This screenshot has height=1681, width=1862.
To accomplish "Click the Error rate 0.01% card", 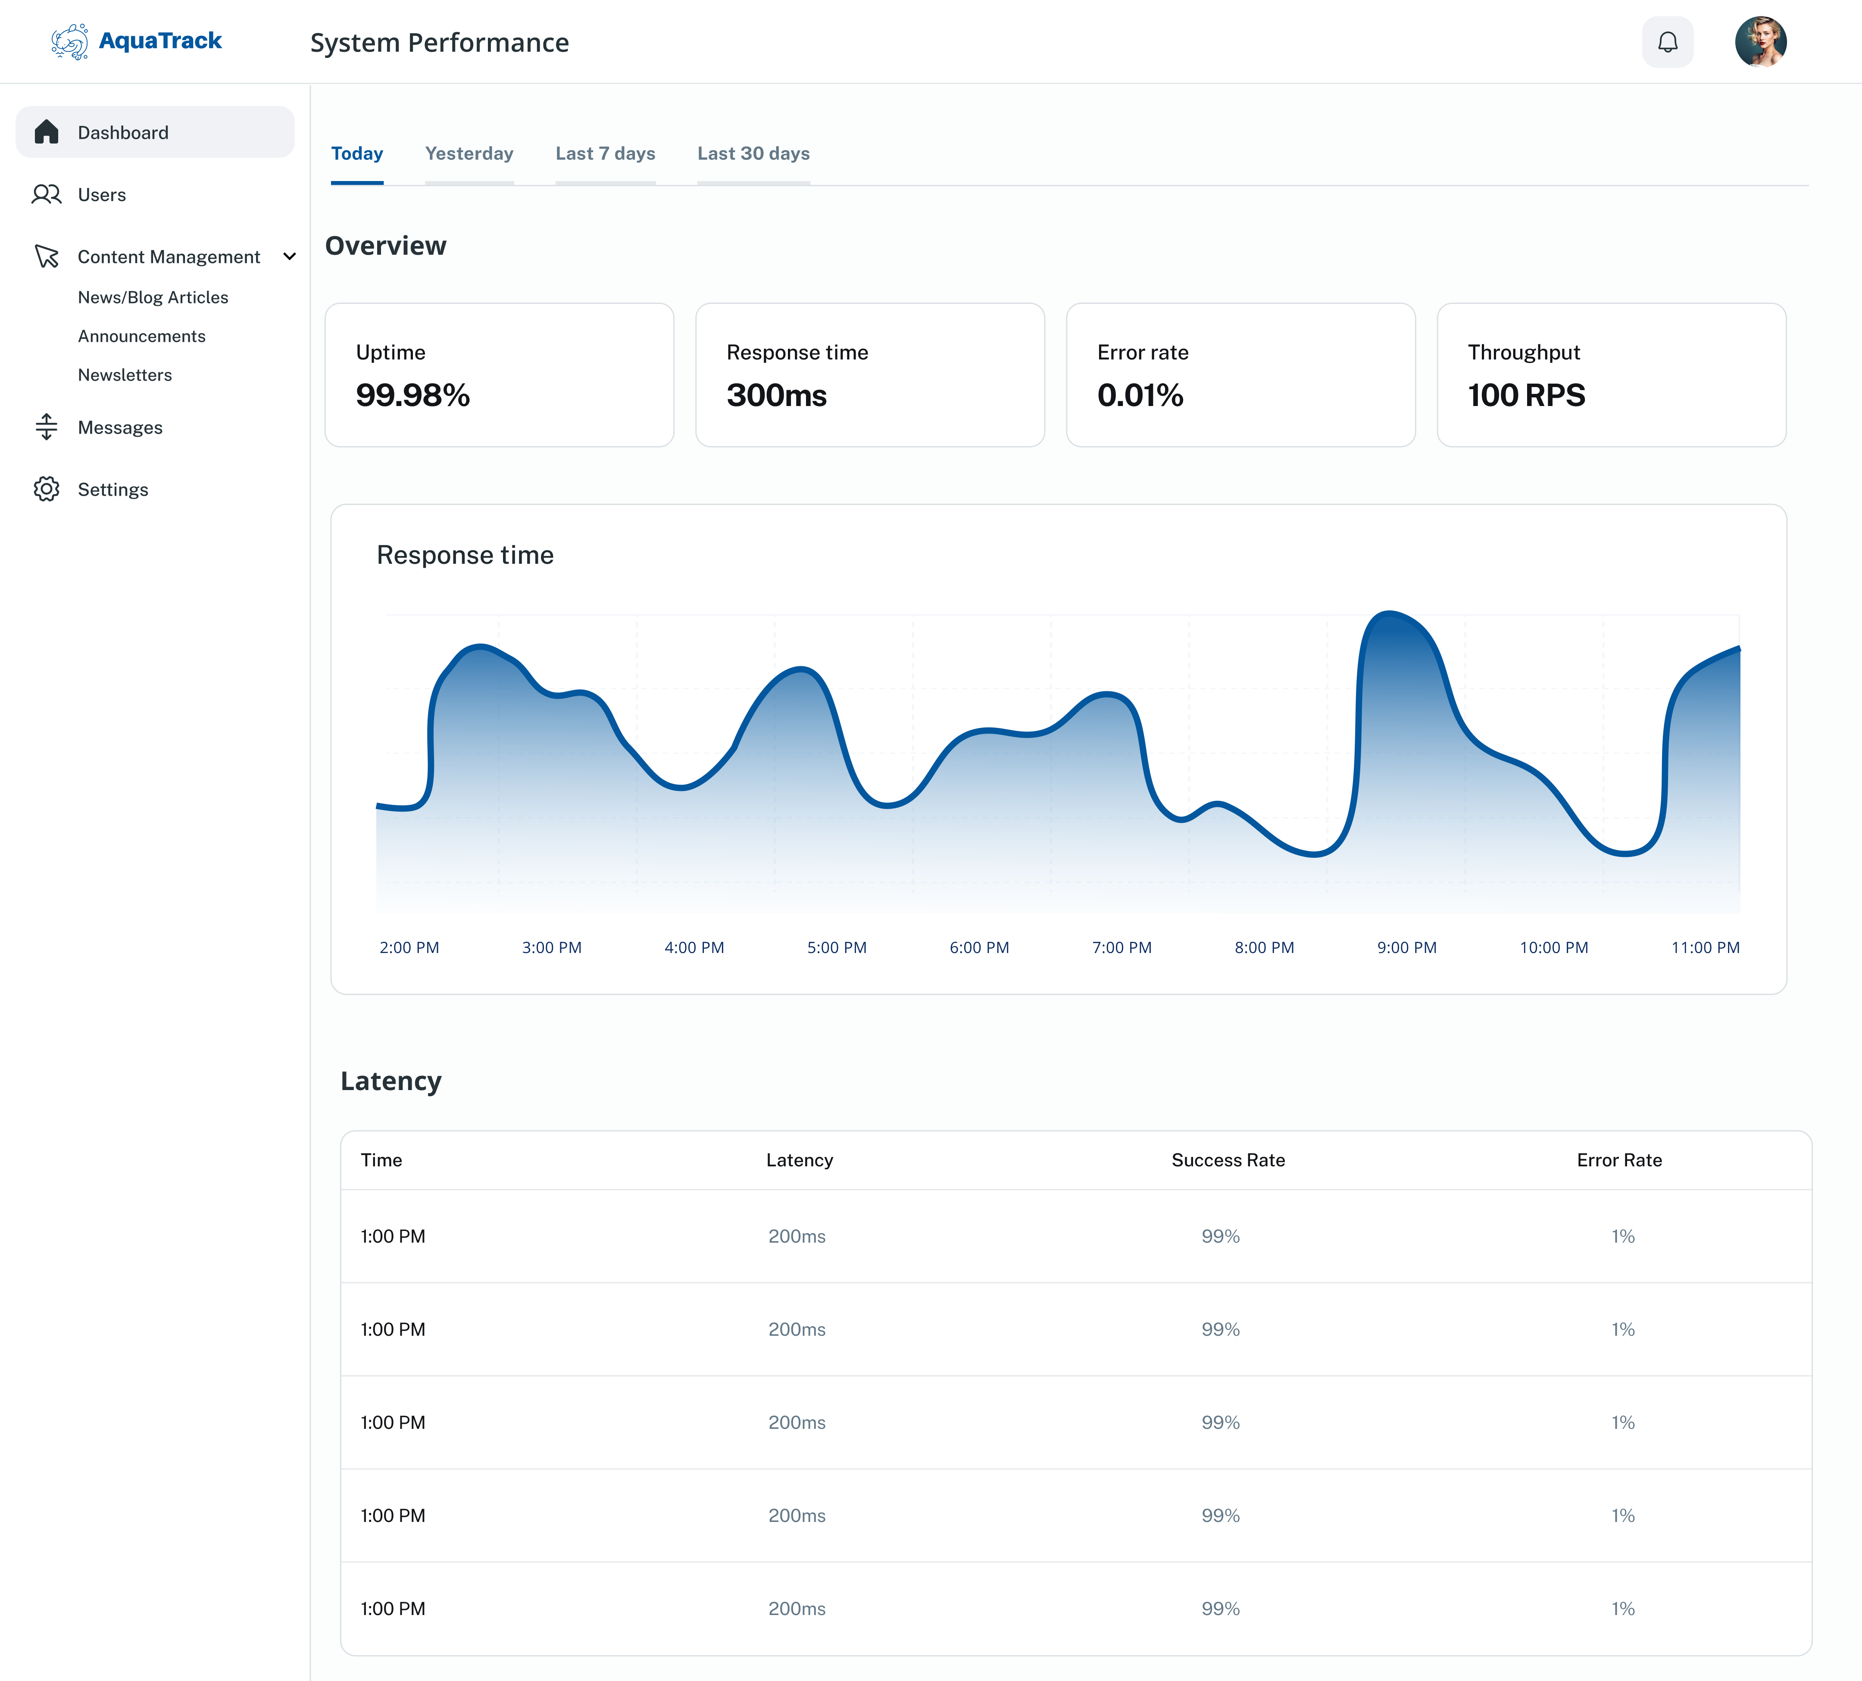I will pyautogui.click(x=1240, y=375).
